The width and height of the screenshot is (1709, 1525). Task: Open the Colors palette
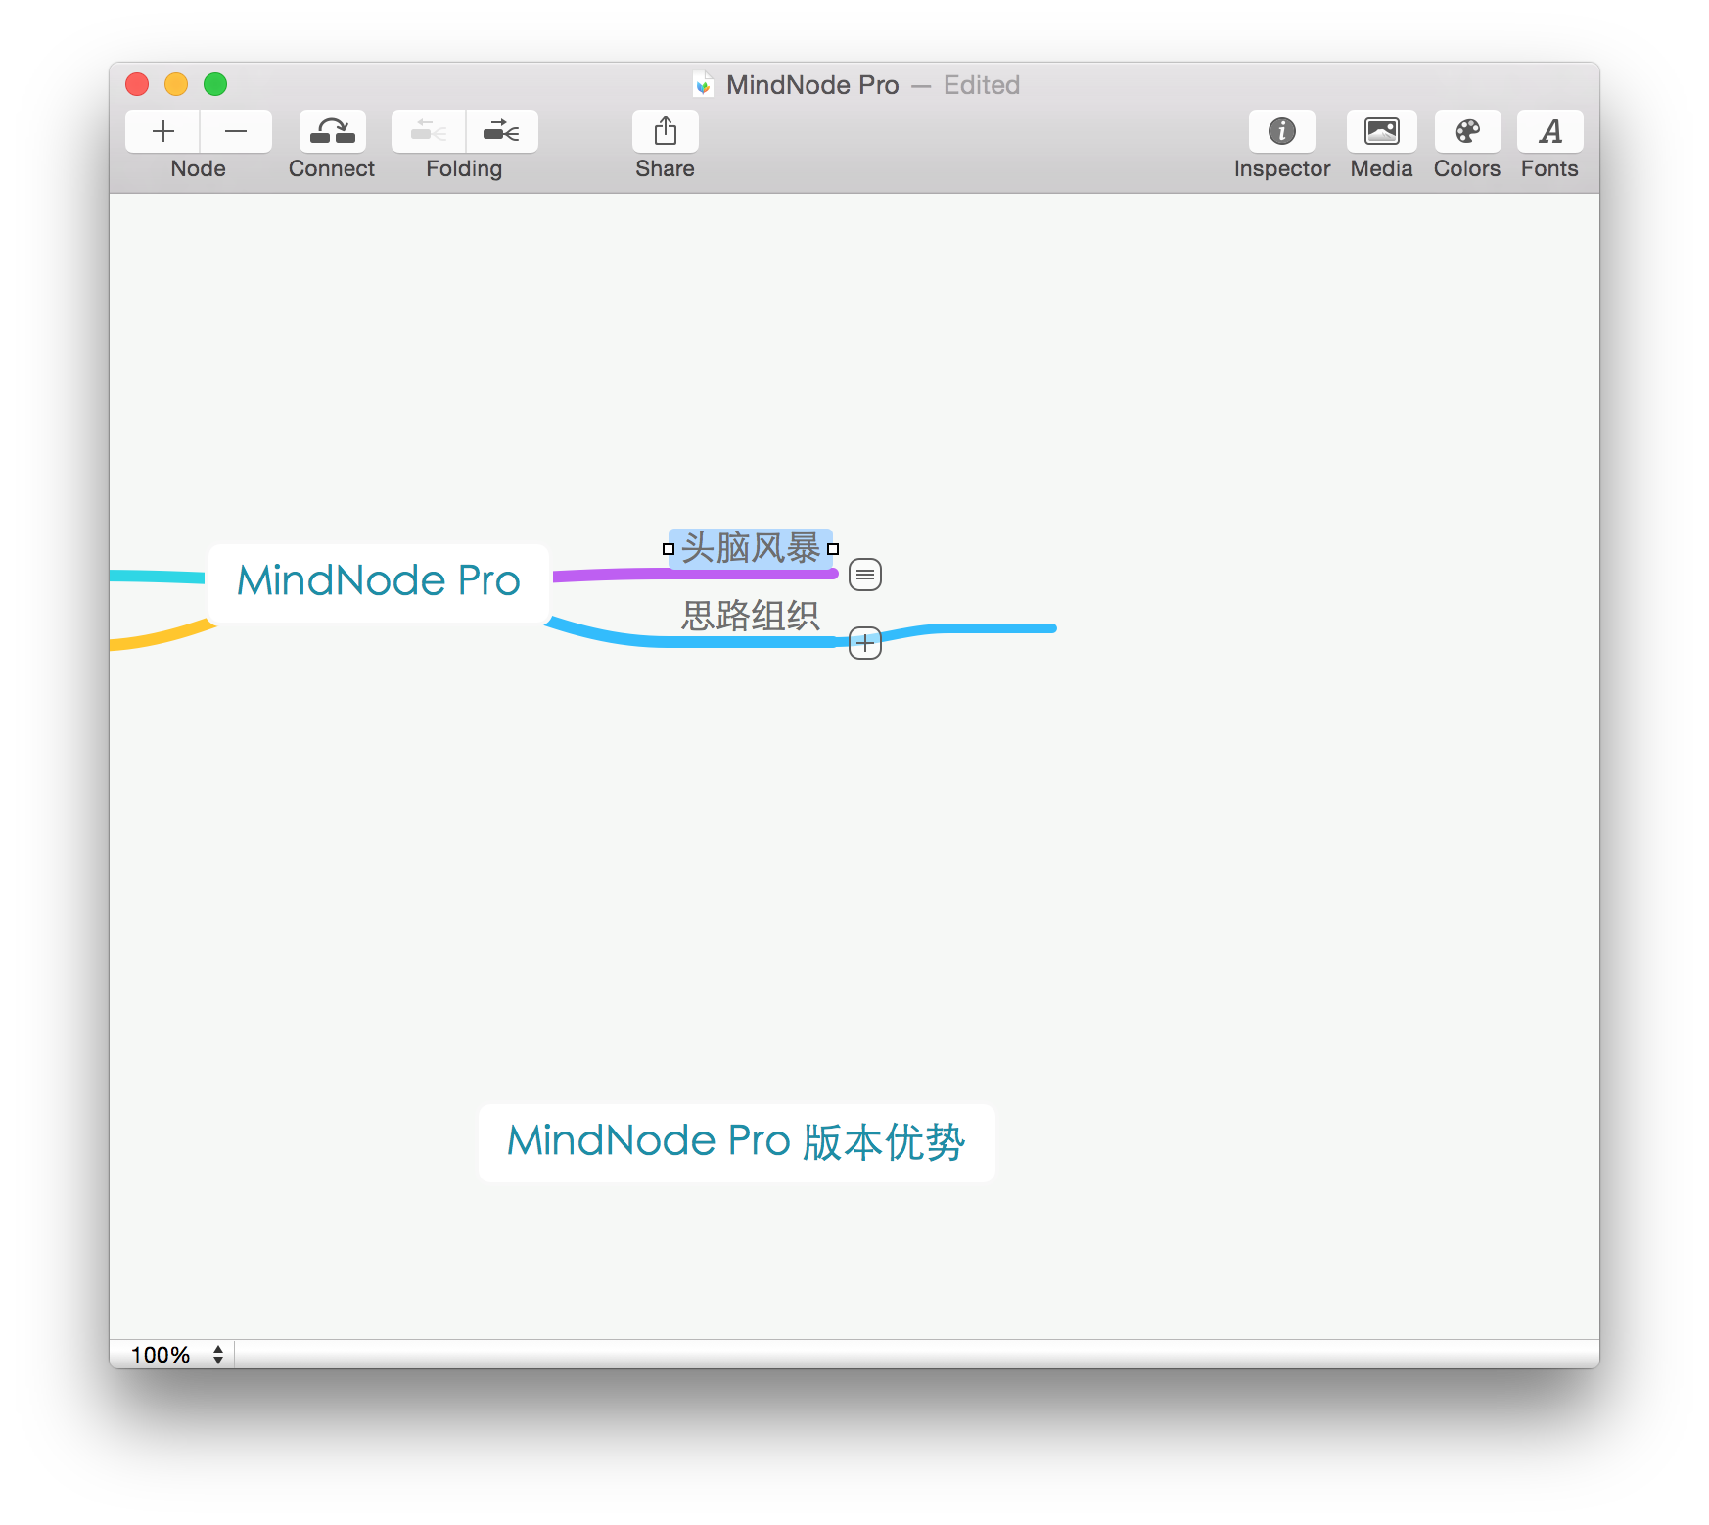pos(1467,131)
